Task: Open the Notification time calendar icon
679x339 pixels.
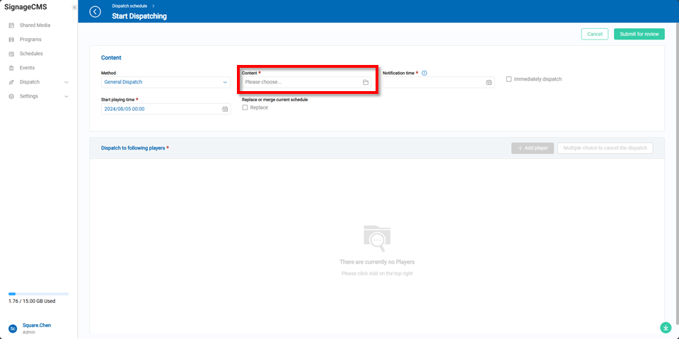Action: [x=489, y=83]
